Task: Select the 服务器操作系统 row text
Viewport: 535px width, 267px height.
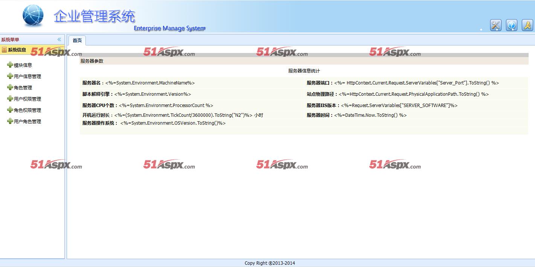Action: click(x=154, y=123)
